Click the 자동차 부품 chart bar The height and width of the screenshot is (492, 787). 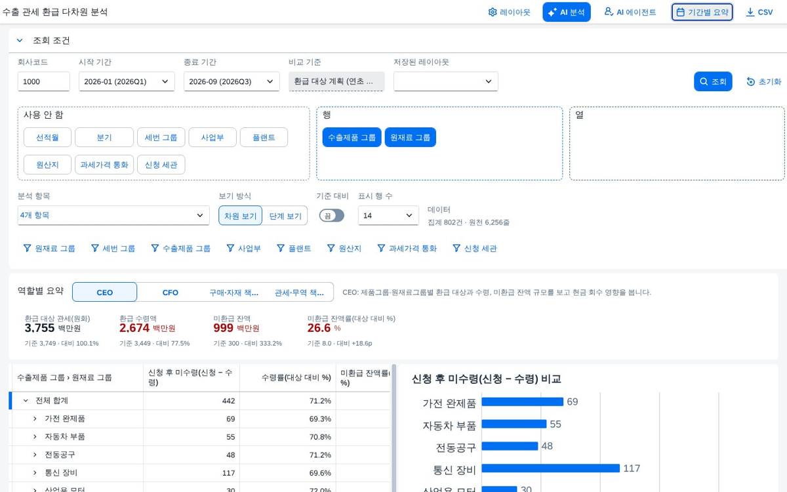[x=514, y=424]
